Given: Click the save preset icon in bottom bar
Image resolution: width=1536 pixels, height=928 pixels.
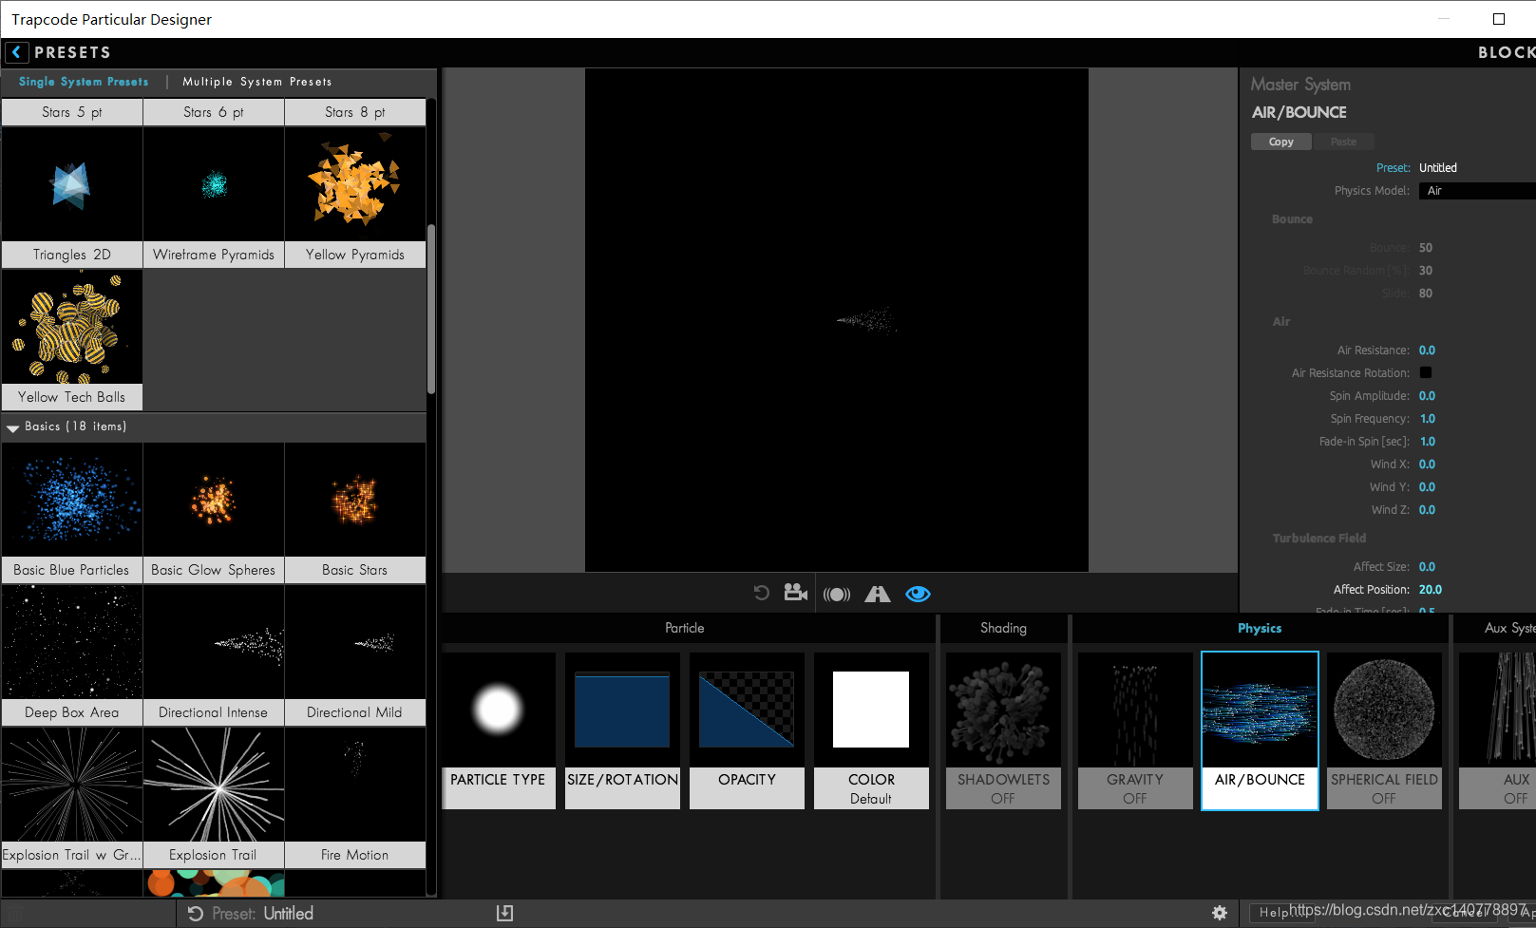Looking at the screenshot, I should [504, 913].
